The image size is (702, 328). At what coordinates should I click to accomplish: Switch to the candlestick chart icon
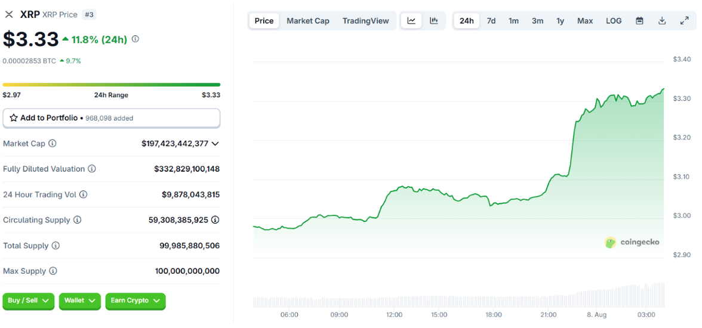[x=434, y=21]
